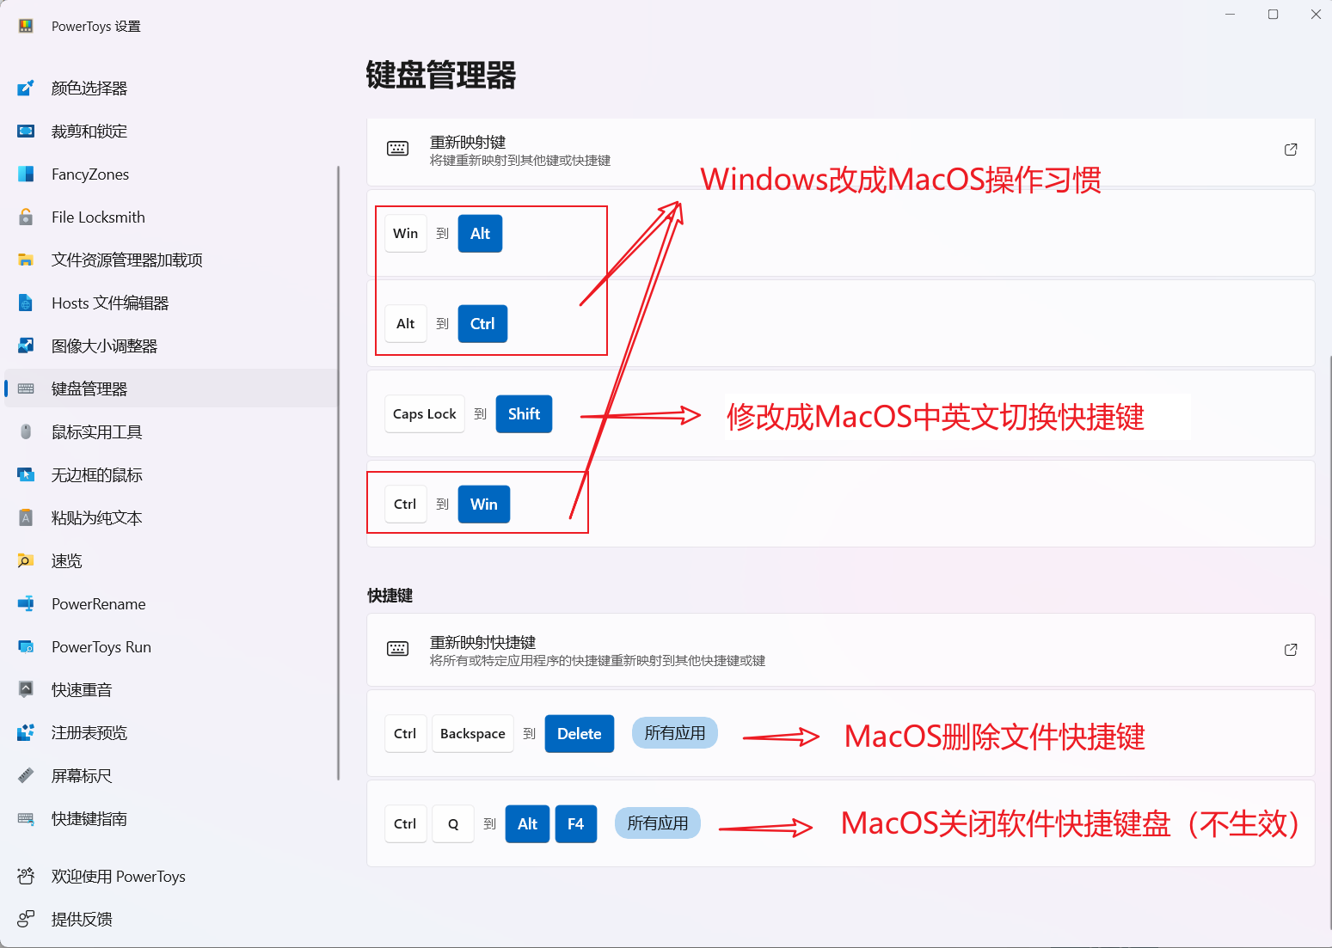Open 重新映射快捷键 remap shortcuts card

click(x=840, y=650)
